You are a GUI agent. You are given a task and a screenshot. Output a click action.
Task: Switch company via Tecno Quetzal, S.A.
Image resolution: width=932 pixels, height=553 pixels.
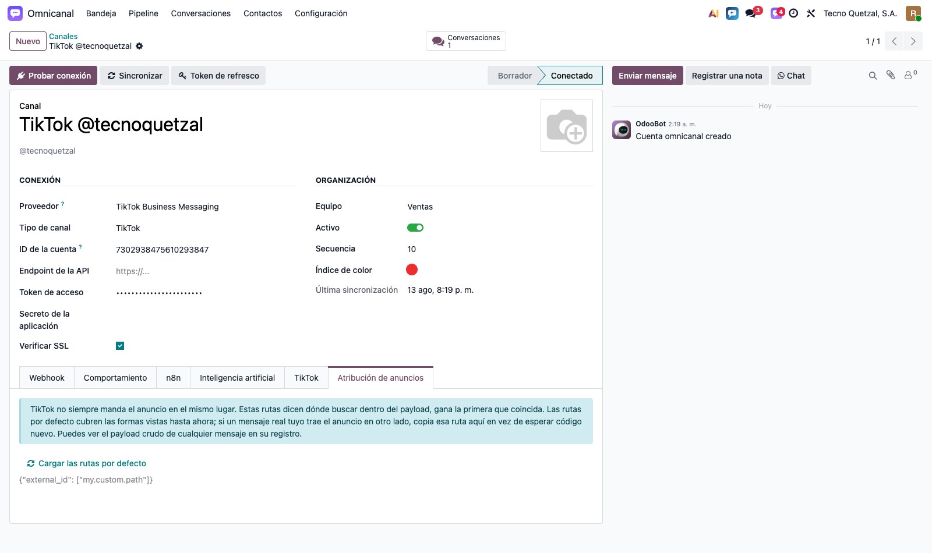point(860,13)
